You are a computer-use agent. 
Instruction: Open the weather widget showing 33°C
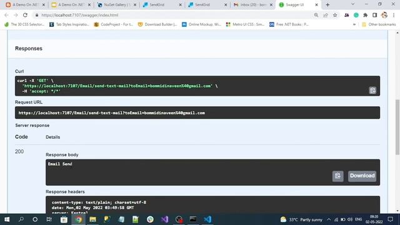(x=301, y=219)
